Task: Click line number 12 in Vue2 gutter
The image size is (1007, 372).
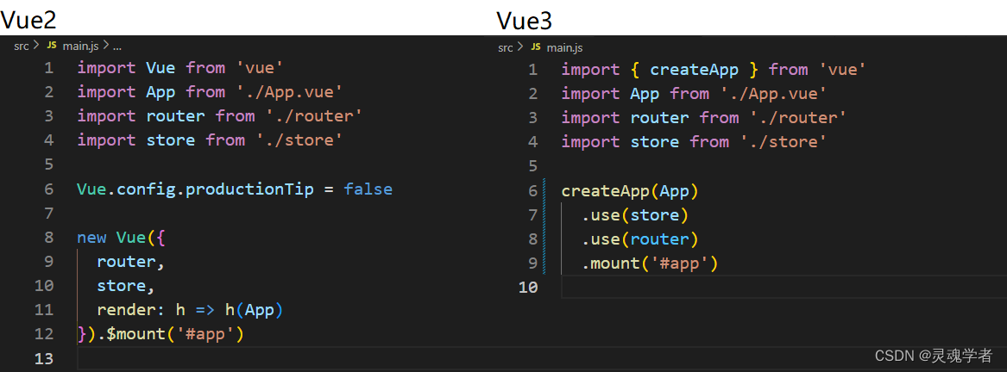Action: 44,334
